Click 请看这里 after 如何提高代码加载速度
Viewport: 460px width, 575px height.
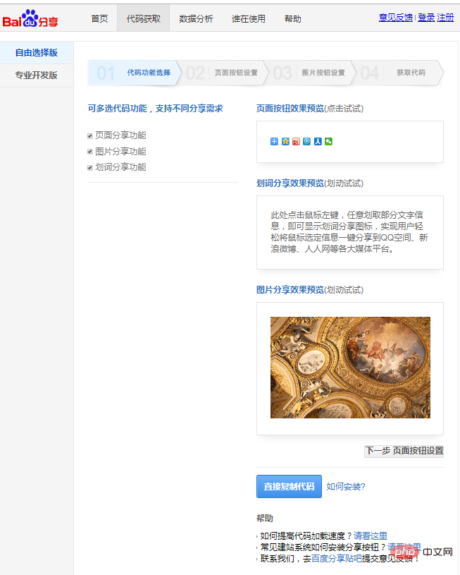point(371,535)
